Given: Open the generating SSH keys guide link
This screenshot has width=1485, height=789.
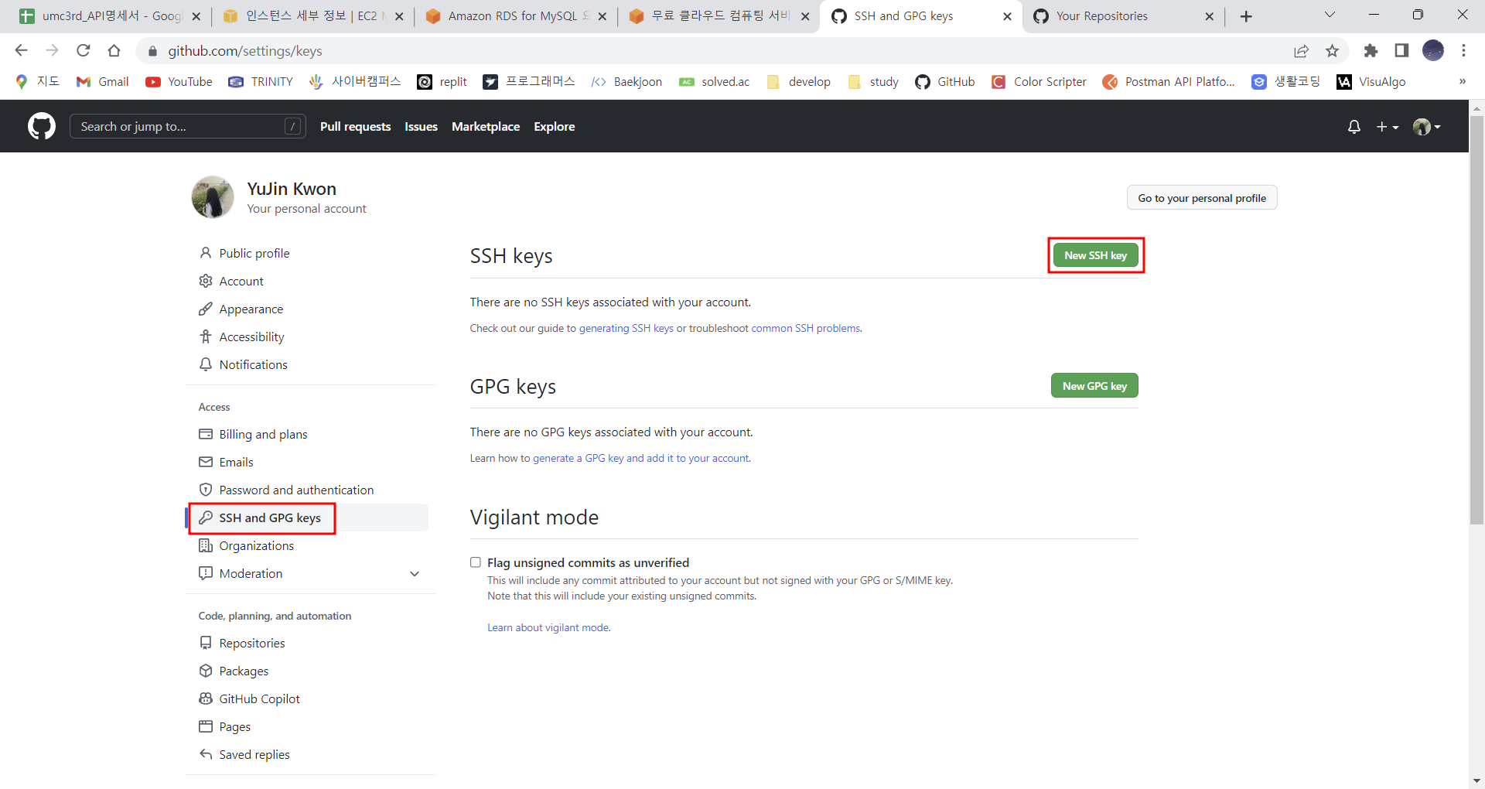Looking at the screenshot, I should 626,328.
